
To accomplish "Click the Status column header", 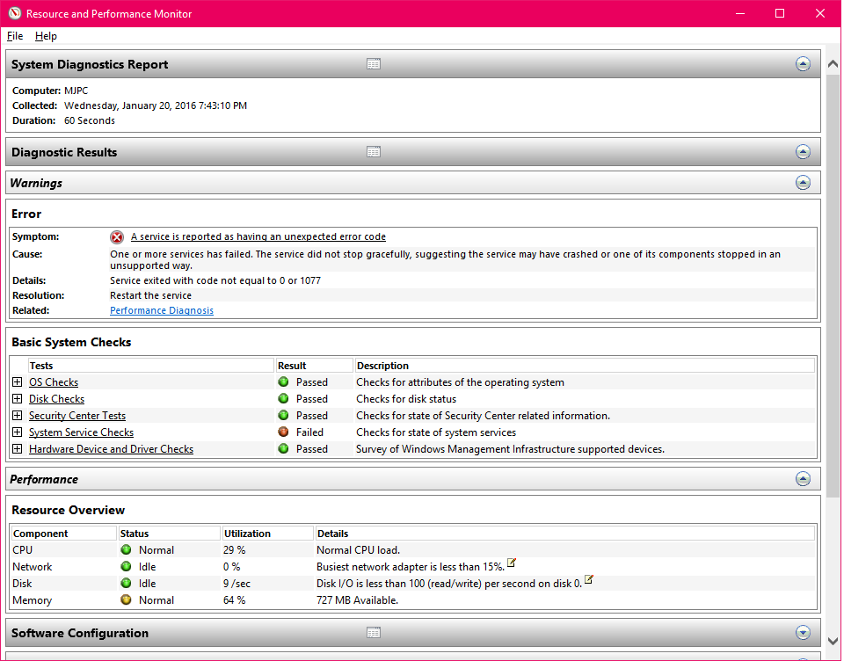I will pos(170,534).
